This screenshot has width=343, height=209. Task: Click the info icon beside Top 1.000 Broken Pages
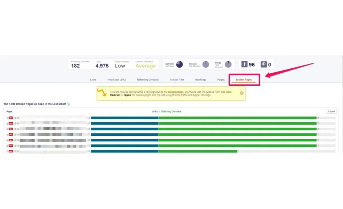(x=68, y=104)
